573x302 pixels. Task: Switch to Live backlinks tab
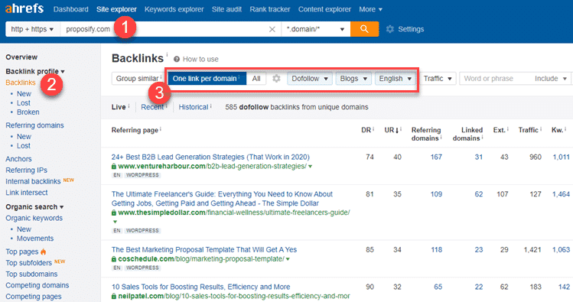tap(119, 107)
